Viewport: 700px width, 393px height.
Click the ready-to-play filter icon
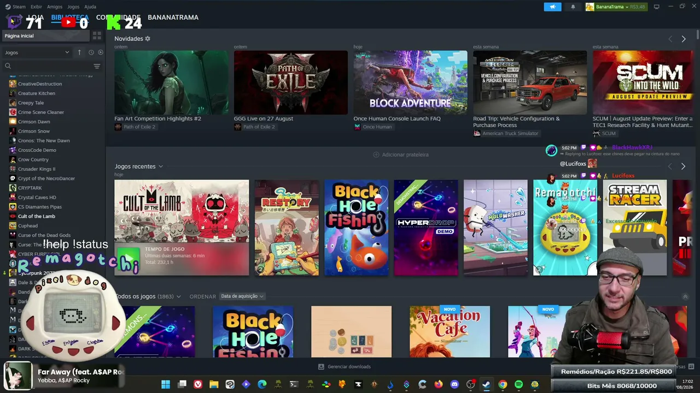click(x=100, y=52)
